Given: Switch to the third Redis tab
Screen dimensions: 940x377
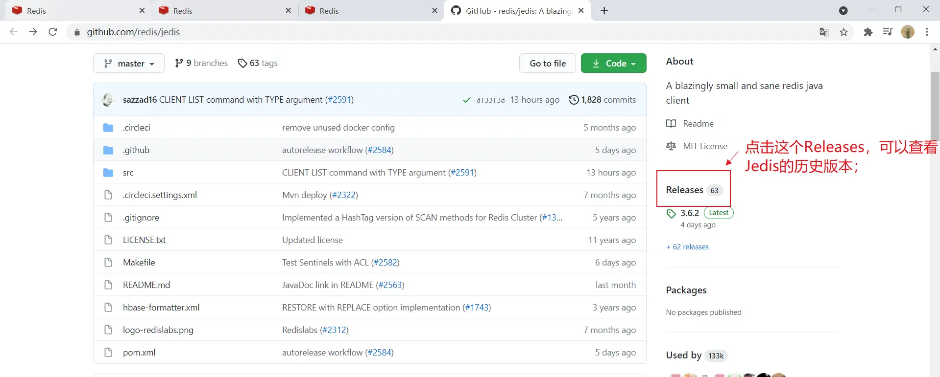Looking at the screenshot, I should pyautogui.click(x=367, y=11).
